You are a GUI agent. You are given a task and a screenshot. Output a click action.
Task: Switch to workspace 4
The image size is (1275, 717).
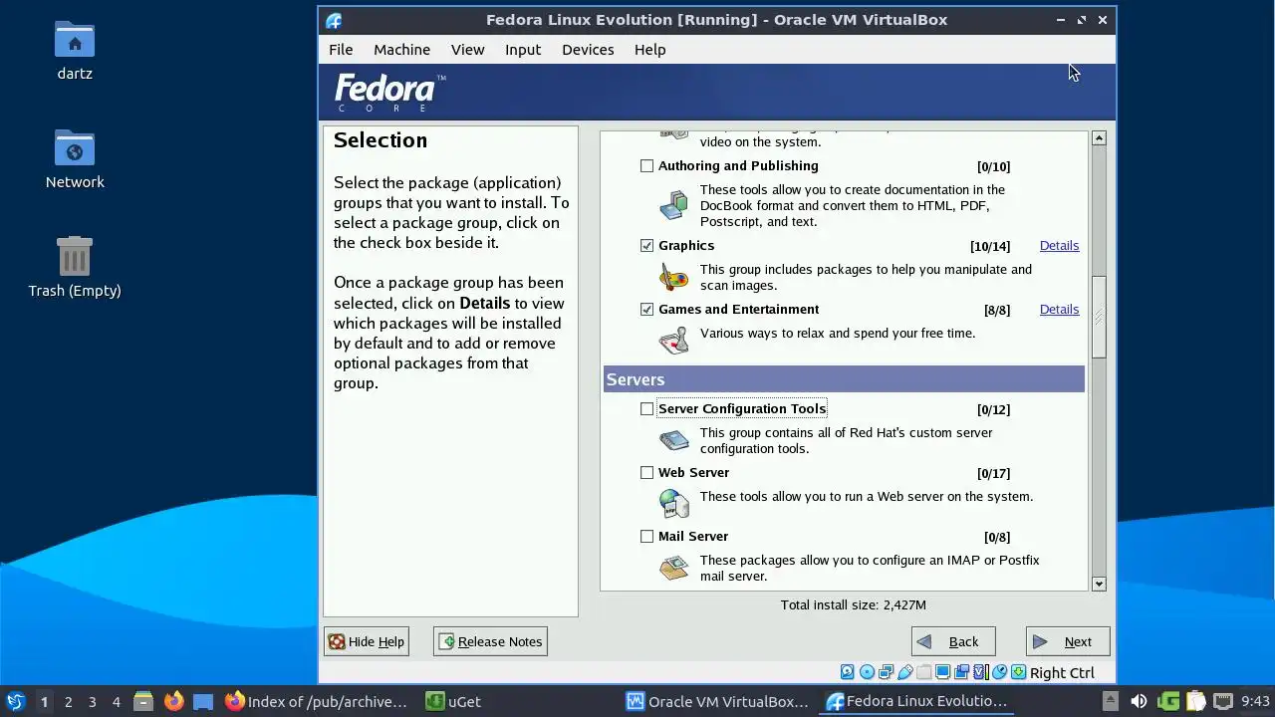pyautogui.click(x=116, y=701)
